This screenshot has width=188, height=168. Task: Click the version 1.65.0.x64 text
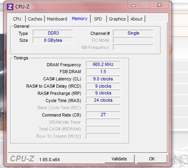coord(49,160)
